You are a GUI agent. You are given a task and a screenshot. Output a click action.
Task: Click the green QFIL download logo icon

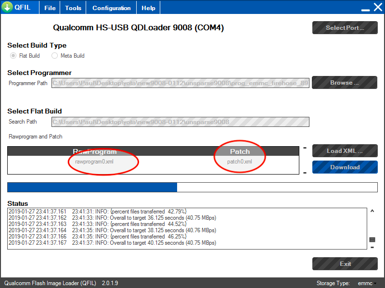(7, 7)
